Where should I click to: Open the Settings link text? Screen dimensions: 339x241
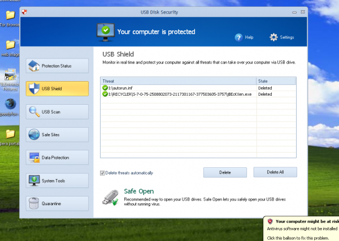point(287,37)
